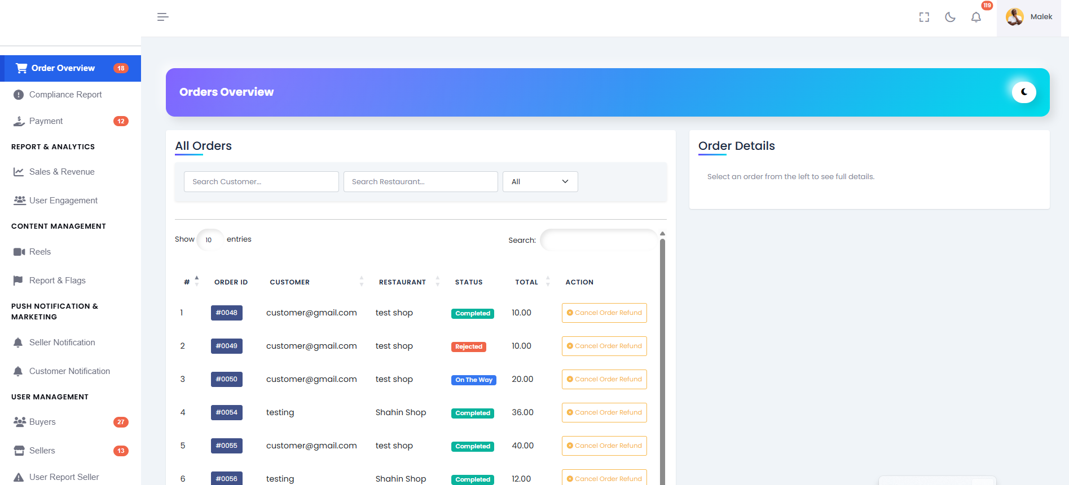Cancel Order Refund for order #0050
This screenshot has width=1069, height=485.
604,379
